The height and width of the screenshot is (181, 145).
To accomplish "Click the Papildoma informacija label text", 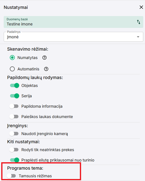I will [x=42, y=106].
